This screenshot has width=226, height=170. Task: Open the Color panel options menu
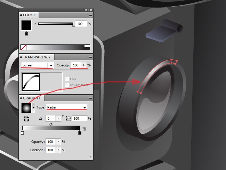(x=89, y=15)
